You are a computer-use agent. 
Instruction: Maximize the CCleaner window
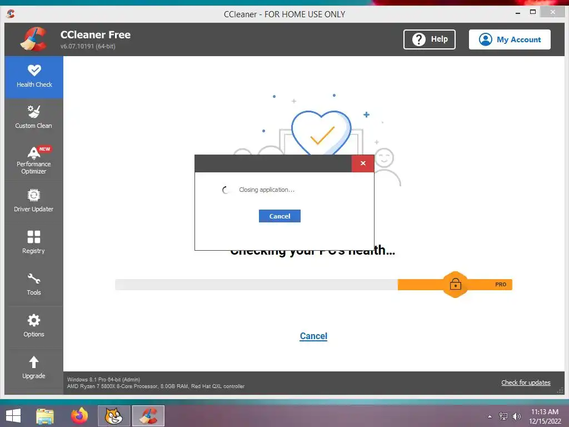point(533,12)
